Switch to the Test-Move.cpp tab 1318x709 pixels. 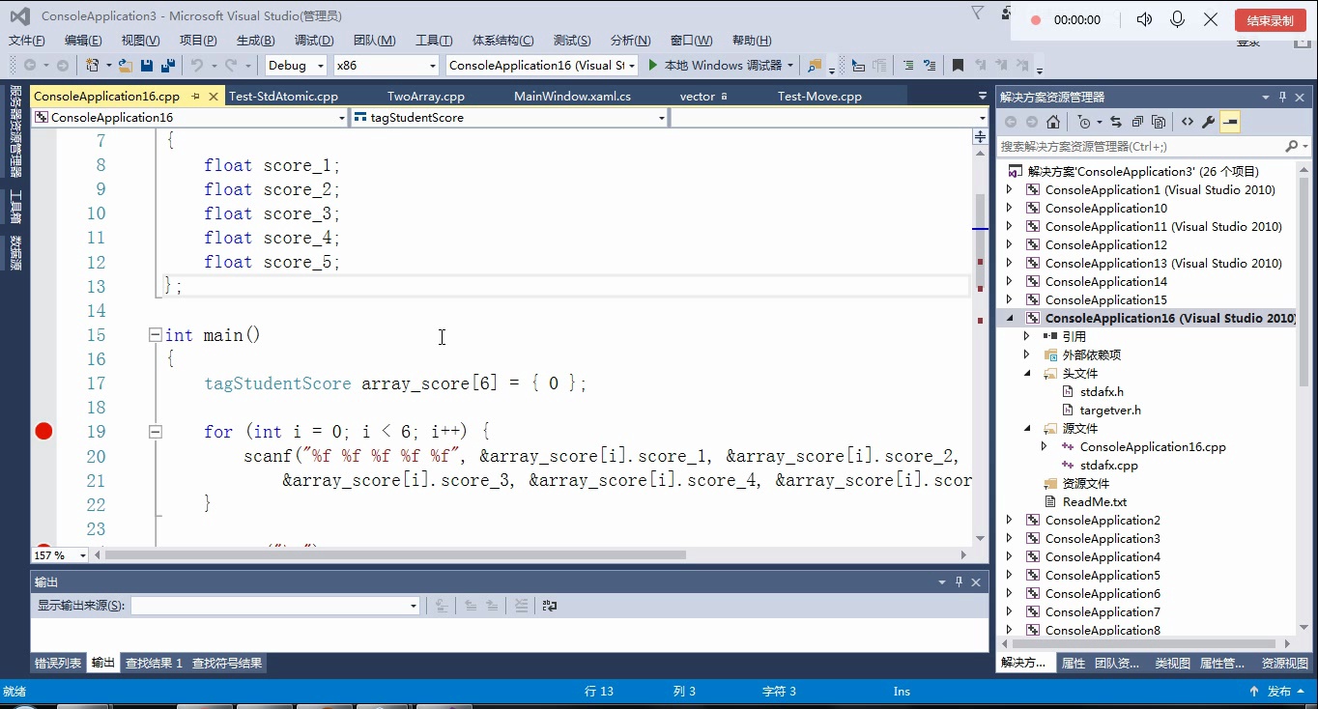pos(819,97)
